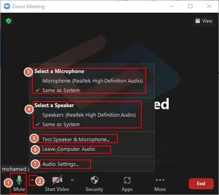Minimize the Zoom Meeting window
Image resolution: width=219 pixels, height=195 pixels.
coord(172,6)
